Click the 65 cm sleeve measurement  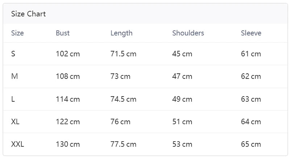click(251, 144)
